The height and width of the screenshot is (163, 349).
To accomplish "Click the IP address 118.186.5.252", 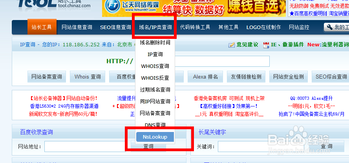I will click(81, 44).
